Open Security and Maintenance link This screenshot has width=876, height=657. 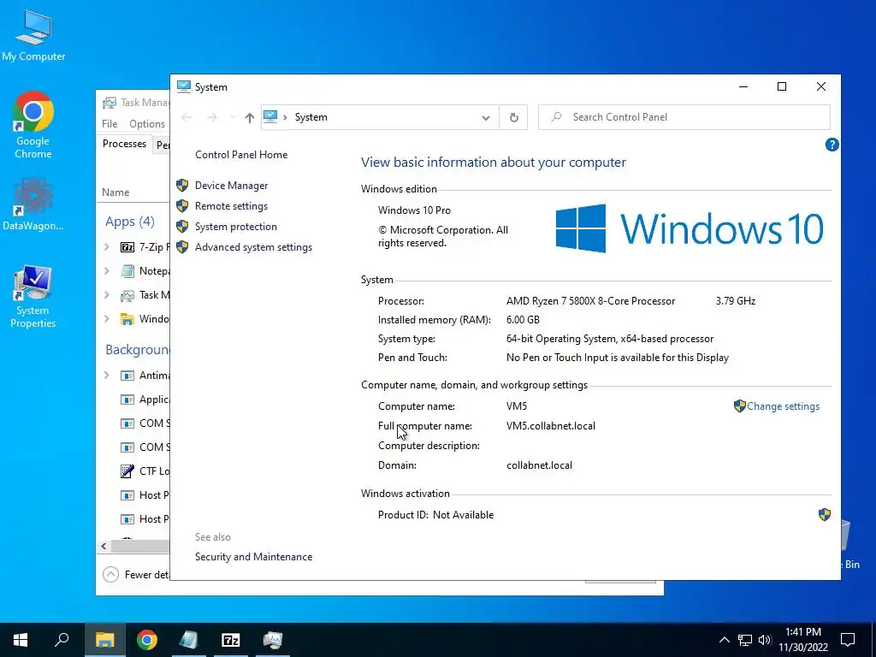click(x=253, y=557)
